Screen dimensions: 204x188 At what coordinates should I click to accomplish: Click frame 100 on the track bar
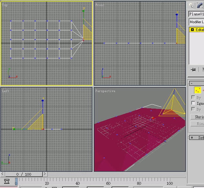tap(170, 183)
